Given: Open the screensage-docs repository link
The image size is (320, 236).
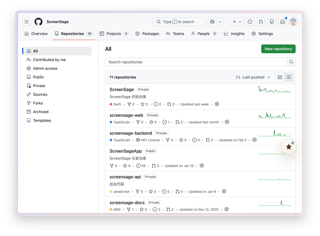Looking at the screenshot, I should coord(127,203).
